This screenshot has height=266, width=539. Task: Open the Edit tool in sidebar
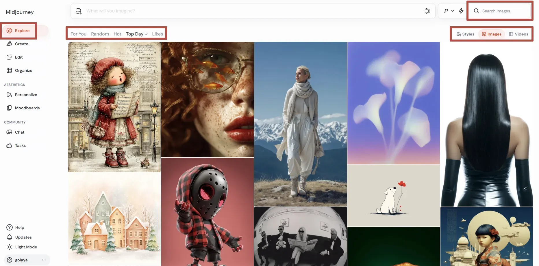click(x=18, y=57)
